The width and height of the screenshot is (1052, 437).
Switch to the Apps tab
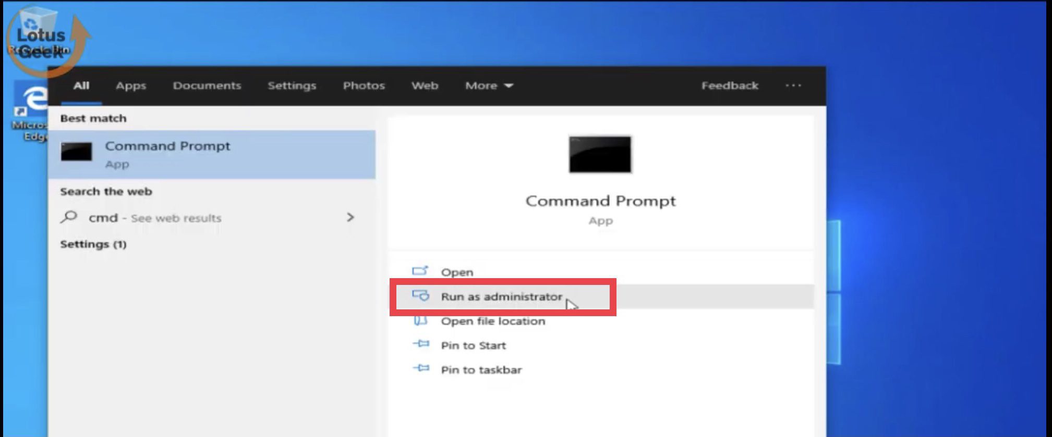coord(131,85)
